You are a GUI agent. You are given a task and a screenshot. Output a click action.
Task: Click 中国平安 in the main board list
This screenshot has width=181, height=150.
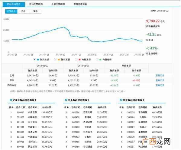pos(33,117)
